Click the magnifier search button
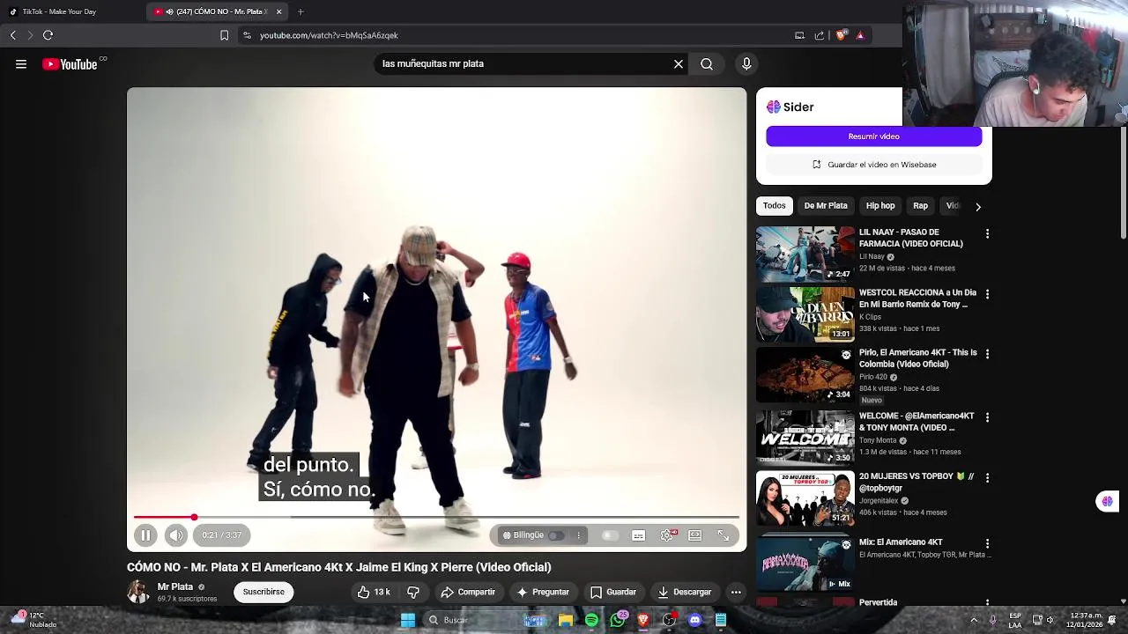 pyautogui.click(x=707, y=64)
